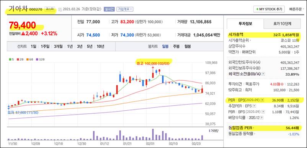Open help icon next to 추정PER EPS
The height and width of the screenshot is (148, 307).
tap(254, 106)
